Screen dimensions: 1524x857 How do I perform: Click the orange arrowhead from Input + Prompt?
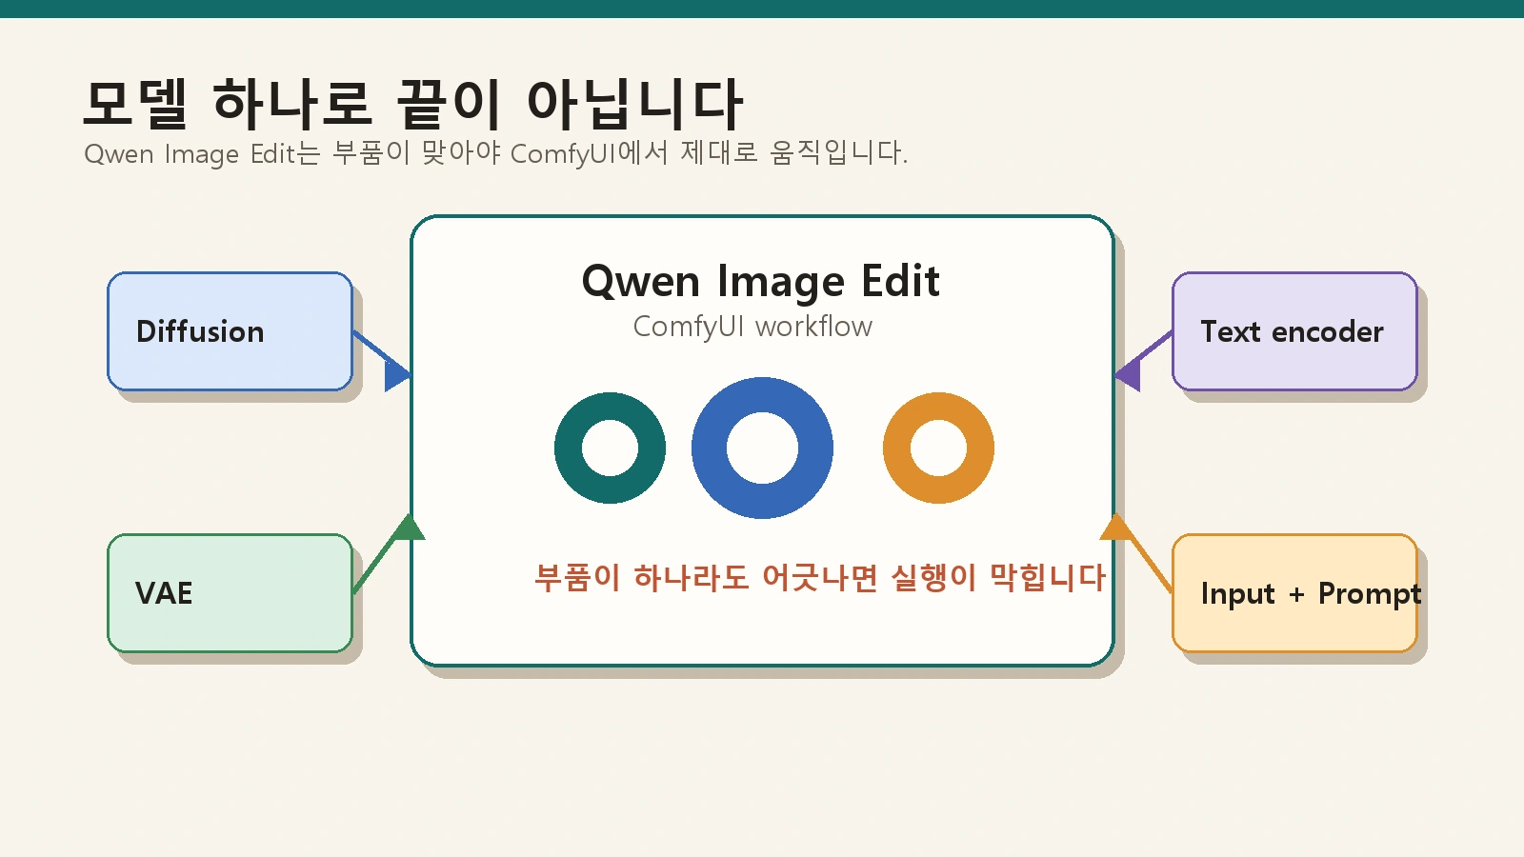(1116, 527)
